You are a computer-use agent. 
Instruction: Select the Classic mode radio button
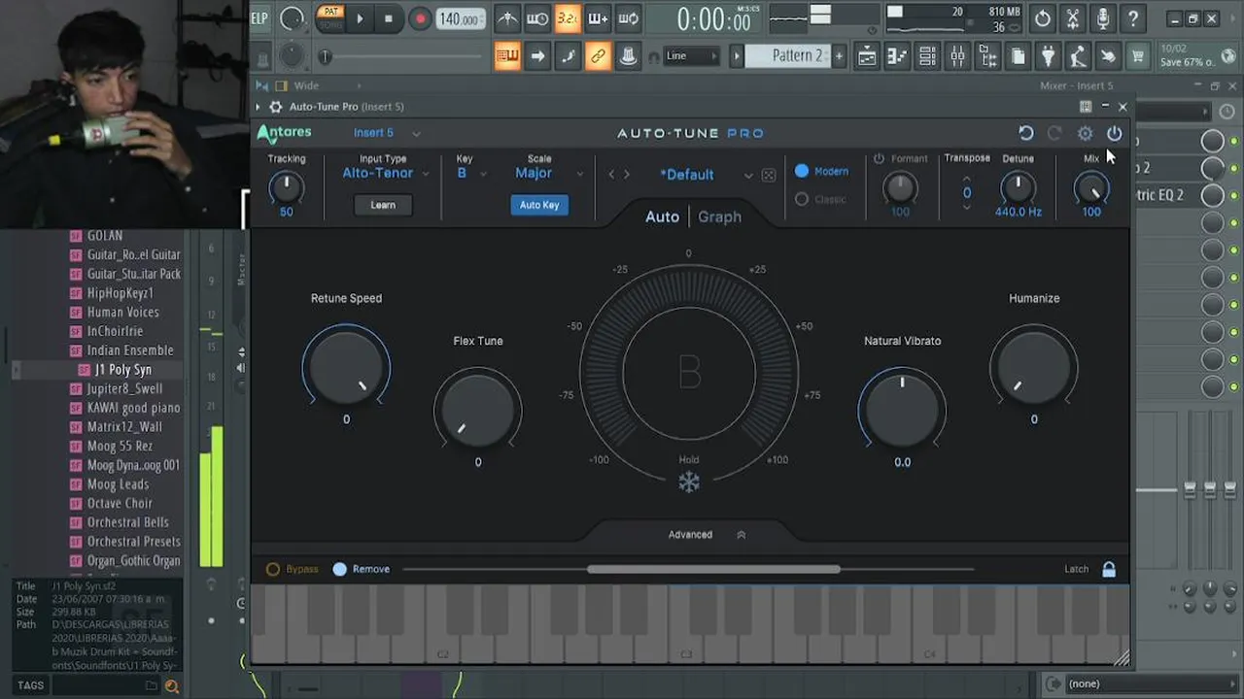coord(802,199)
